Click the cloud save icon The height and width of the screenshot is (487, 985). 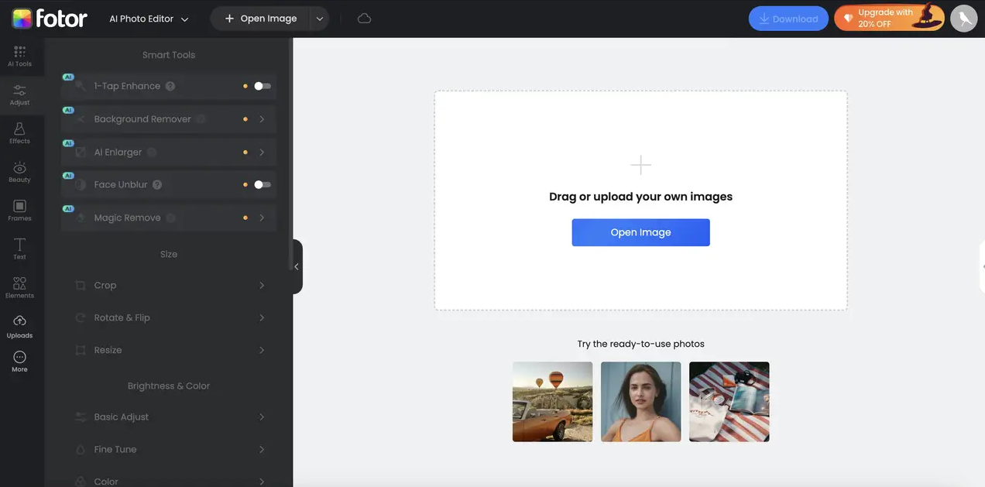click(x=364, y=19)
